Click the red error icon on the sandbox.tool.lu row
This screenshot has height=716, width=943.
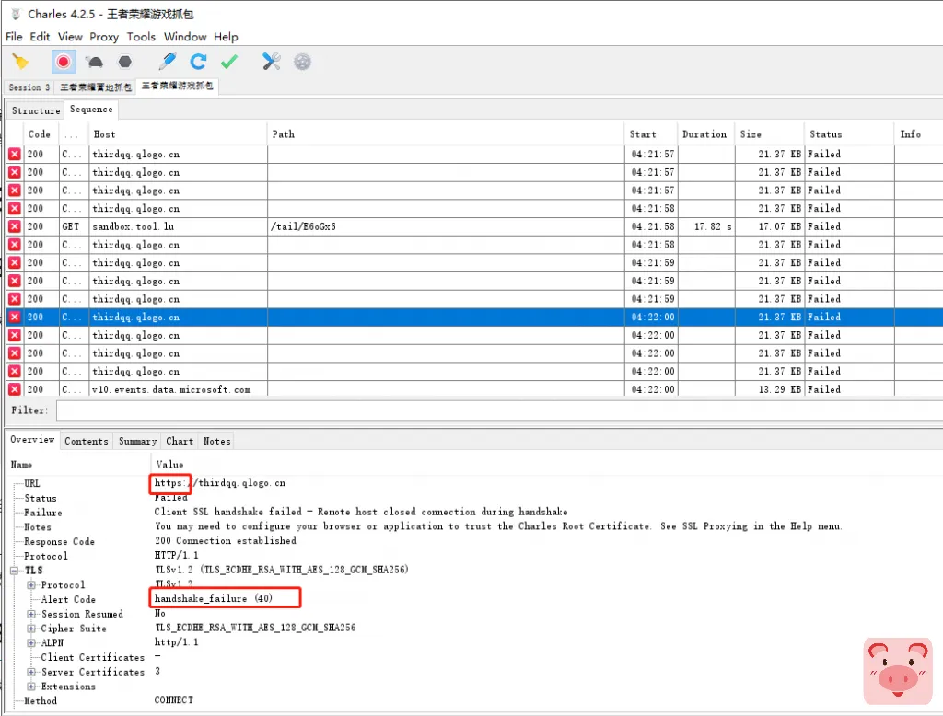click(x=15, y=226)
